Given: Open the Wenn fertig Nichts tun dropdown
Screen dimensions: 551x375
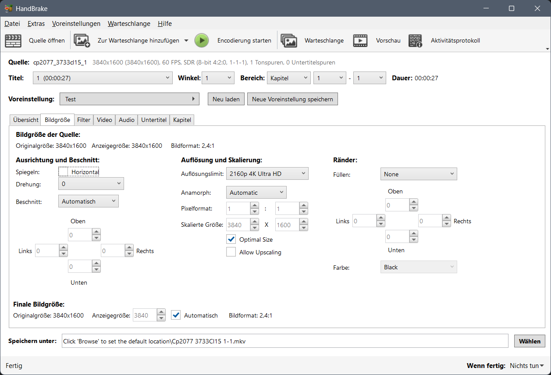Looking at the screenshot, I should click(527, 366).
